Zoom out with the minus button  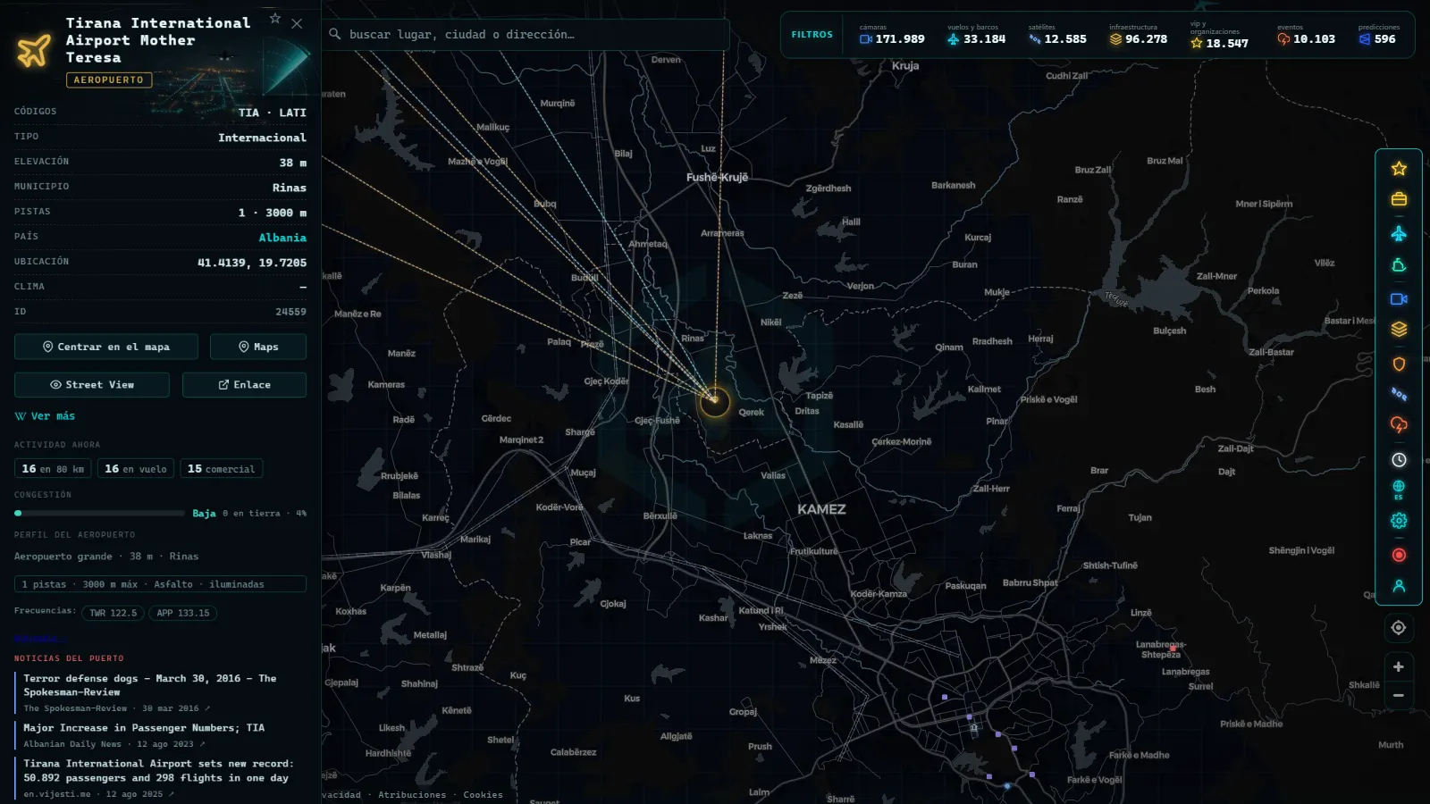click(x=1399, y=695)
